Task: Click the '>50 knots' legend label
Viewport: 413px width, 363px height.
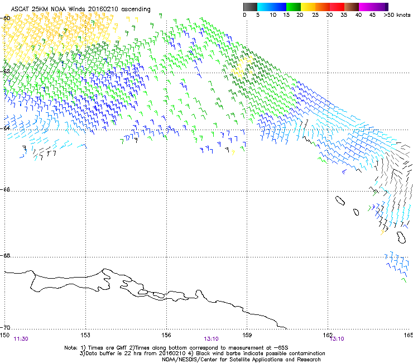Action: 397,15
